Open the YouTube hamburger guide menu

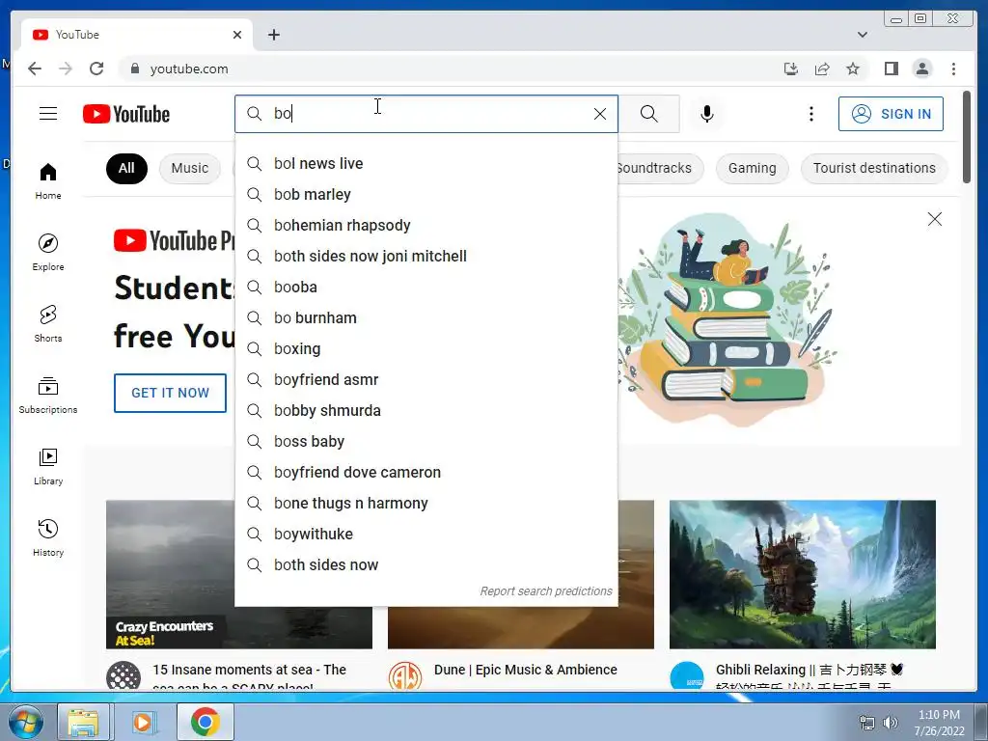[x=48, y=114]
